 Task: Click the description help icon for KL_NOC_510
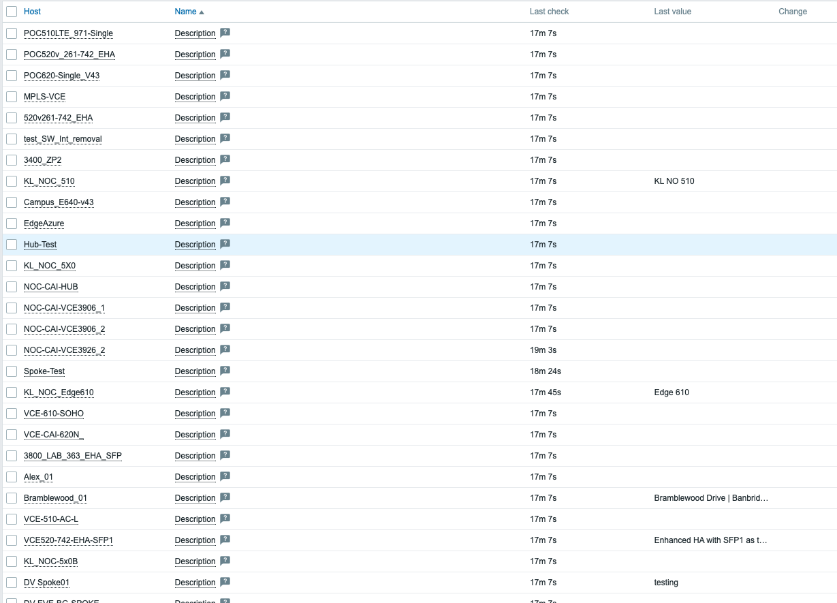pyautogui.click(x=225, y=181)
